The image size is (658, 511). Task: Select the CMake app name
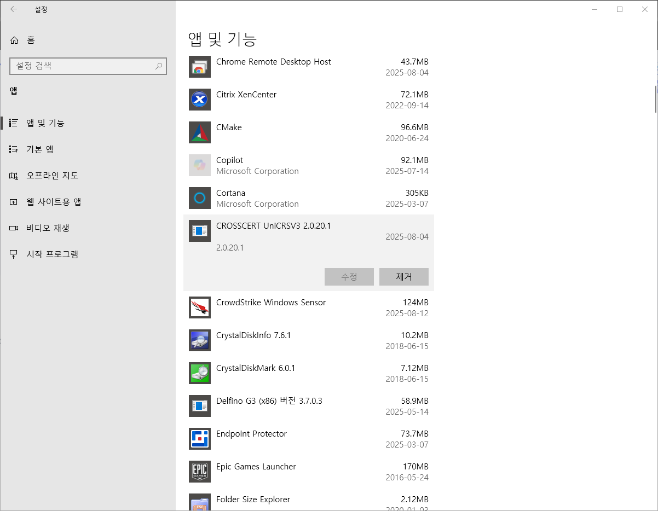pyautogui.click(x=229, y=127)
